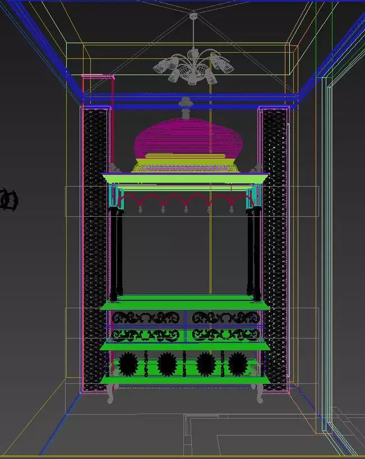Select the magenta dome wireframe object
The width and height of the screenshot is (365, 459).
coord(188,137)
